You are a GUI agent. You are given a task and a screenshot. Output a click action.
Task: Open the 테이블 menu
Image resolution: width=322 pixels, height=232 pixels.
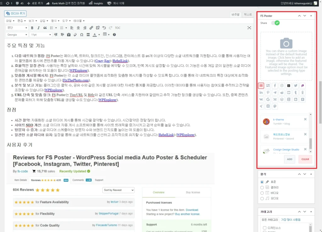(x=79, y=21)
